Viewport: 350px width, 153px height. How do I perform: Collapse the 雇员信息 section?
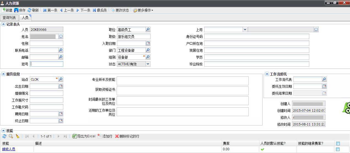pyautogui.click(x=3, y=74)
